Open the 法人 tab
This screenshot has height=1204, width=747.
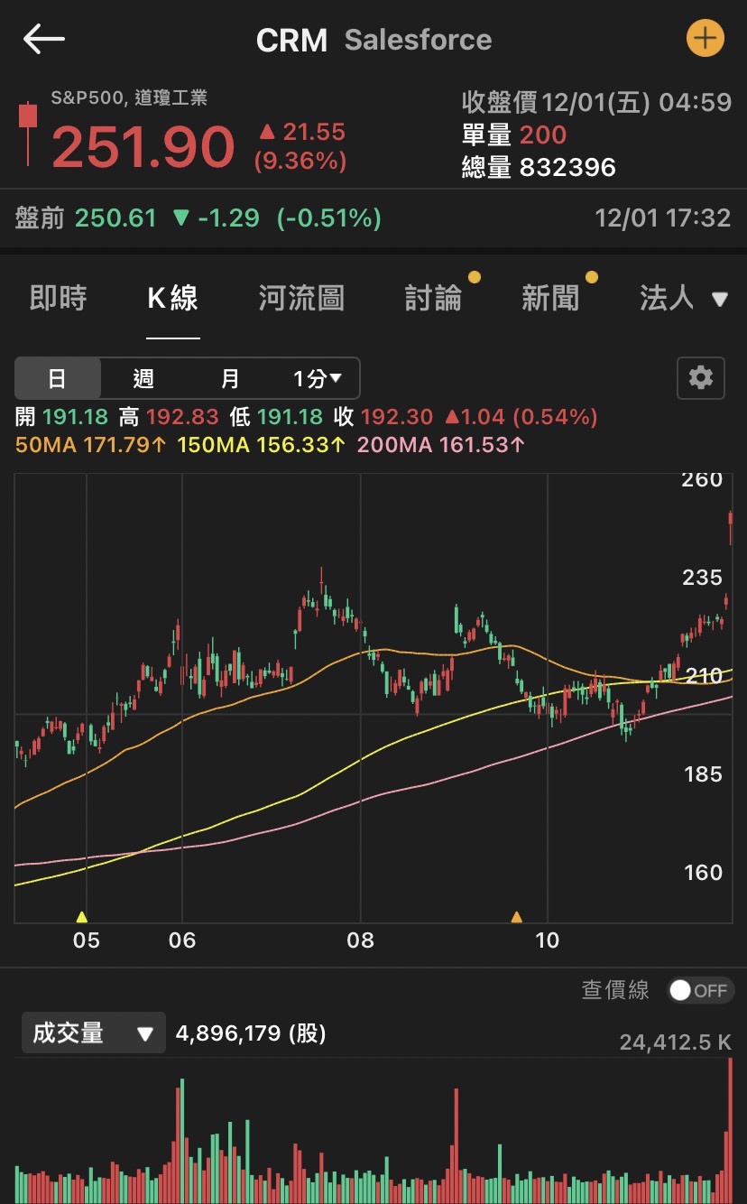tap(667, 298)
